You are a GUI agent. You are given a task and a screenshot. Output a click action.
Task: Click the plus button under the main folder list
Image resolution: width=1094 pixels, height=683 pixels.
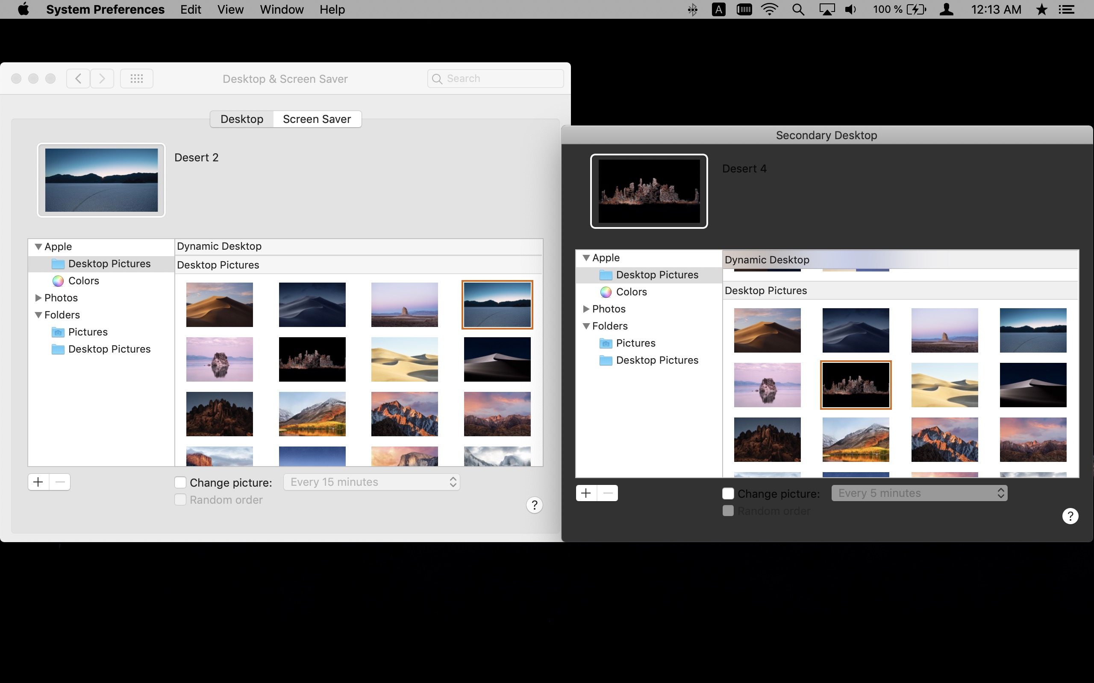(x=38, y=482)
